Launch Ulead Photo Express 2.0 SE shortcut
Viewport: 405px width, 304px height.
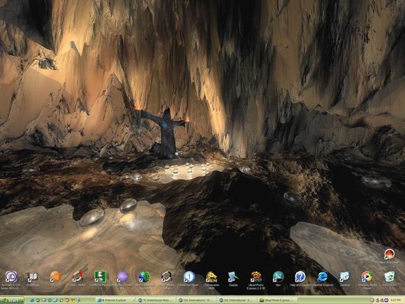pyautogui.click(x=256, y=277)
